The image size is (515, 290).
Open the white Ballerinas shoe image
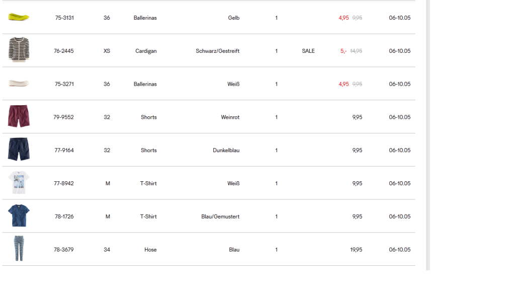(x=19, y=83)
